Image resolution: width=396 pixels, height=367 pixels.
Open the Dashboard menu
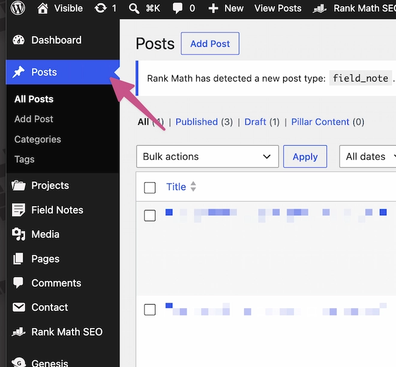(x=62, y=40)
